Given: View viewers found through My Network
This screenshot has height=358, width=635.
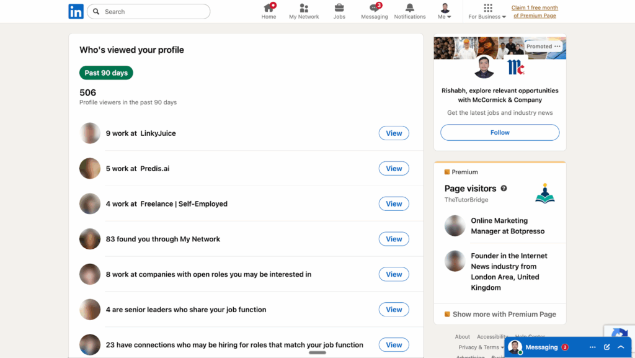Looking at the screenshot, I should (x=394, y=239).
